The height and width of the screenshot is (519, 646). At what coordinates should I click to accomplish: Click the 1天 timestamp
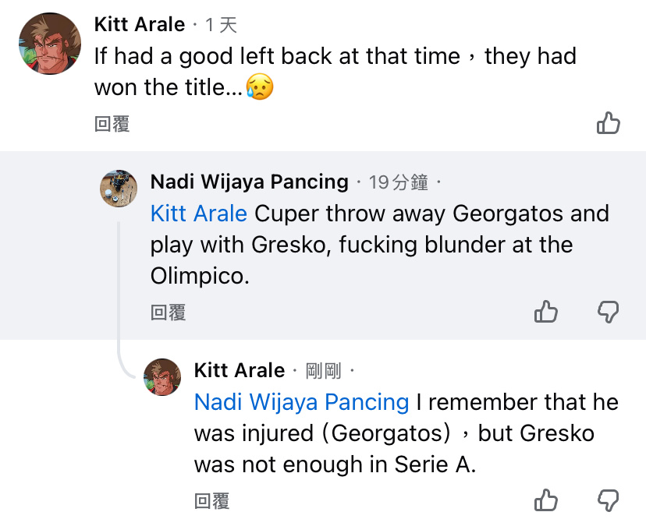[x=221, y=25]
